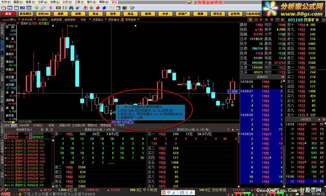Viewport: 326px width, 196px height.
Task: Open the 公式 menu
Action: (x=67, y=2)
